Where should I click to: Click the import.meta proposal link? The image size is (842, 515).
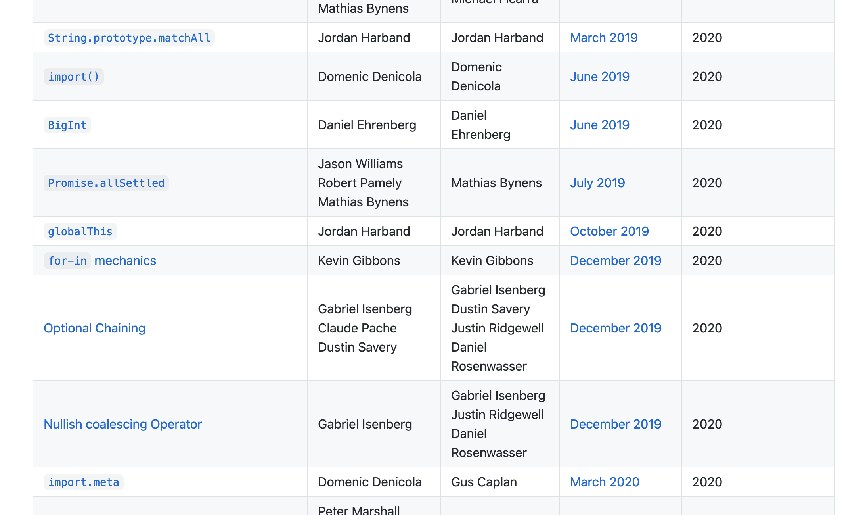[83, 482]
